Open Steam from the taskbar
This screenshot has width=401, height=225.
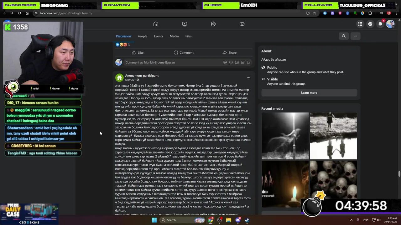[247, 220]
